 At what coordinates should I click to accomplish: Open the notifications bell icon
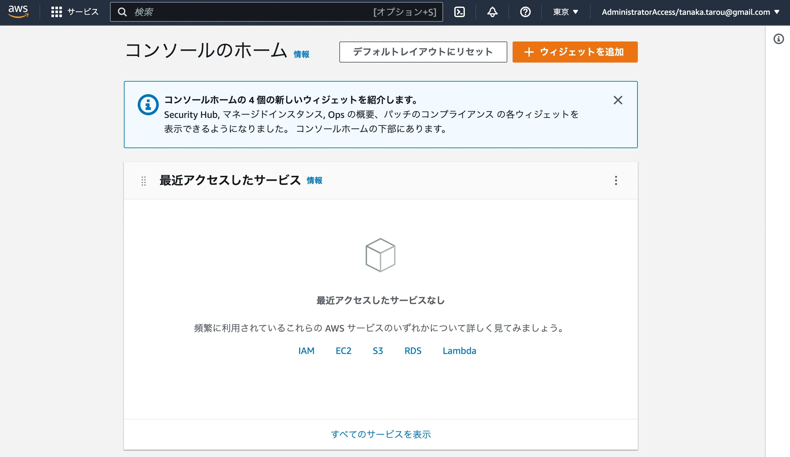click(492, 12)
